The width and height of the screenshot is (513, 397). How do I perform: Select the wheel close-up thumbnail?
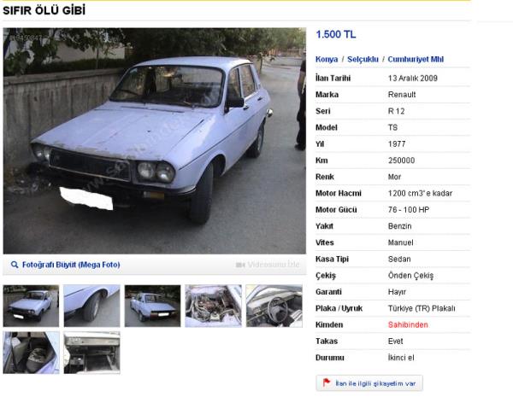point(92,306)
